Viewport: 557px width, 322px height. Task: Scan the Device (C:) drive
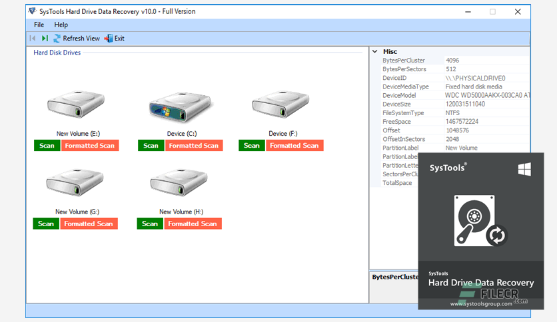(151, 146)
